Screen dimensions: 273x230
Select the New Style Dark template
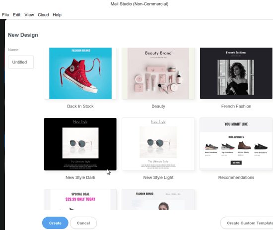point(80,144)
